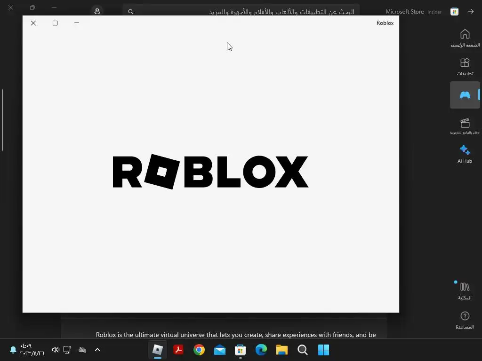Close the Microsoft Store window behind

[x=11, y=8]
